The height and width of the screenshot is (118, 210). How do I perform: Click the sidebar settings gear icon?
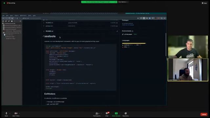tap(20, 21)
